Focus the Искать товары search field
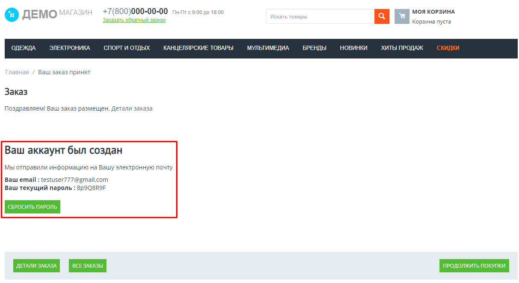This screenshot has width=519, height=283. click(x=320, y=17)
